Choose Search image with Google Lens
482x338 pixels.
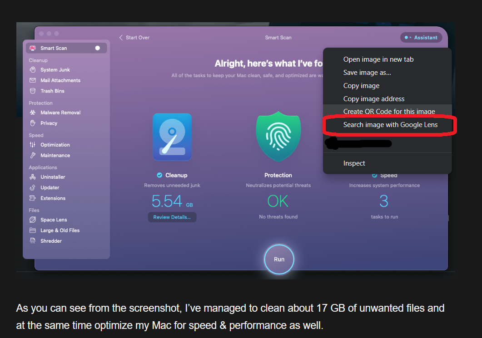coord(390,124)
